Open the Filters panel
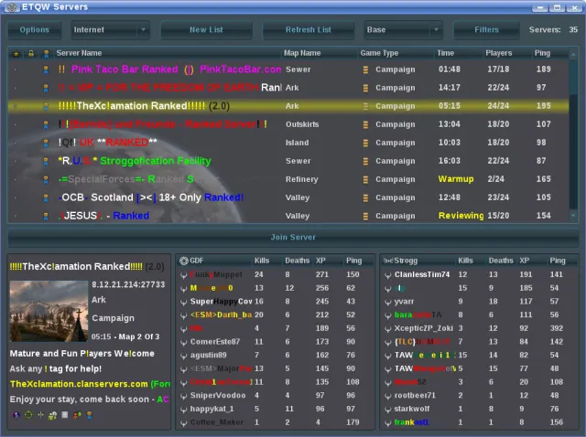The width and height of the screenshot is (586, 437). click(486, 29)
